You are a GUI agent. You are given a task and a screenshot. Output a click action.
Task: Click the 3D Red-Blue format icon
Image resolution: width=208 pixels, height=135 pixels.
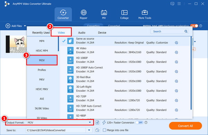coord(70,79)
